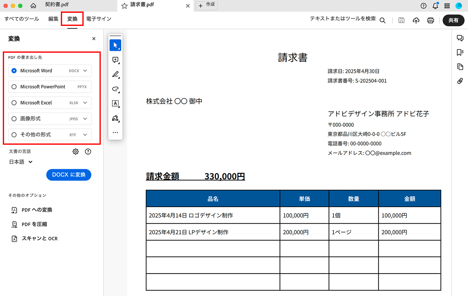Select Microsoft PowerPoint radio button
468x296 pixels.
(x=14, y=87)
